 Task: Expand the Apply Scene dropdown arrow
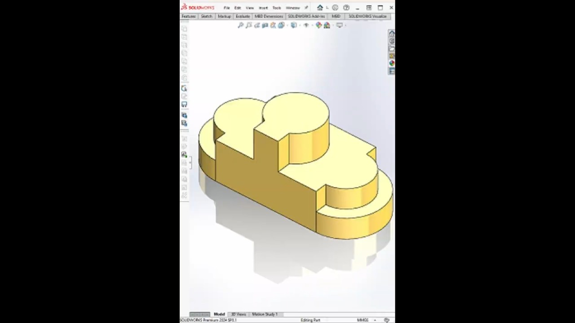coord(332,26)
